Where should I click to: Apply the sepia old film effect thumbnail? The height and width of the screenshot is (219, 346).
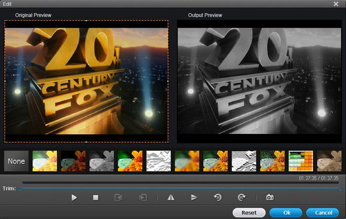coord(329,161)
